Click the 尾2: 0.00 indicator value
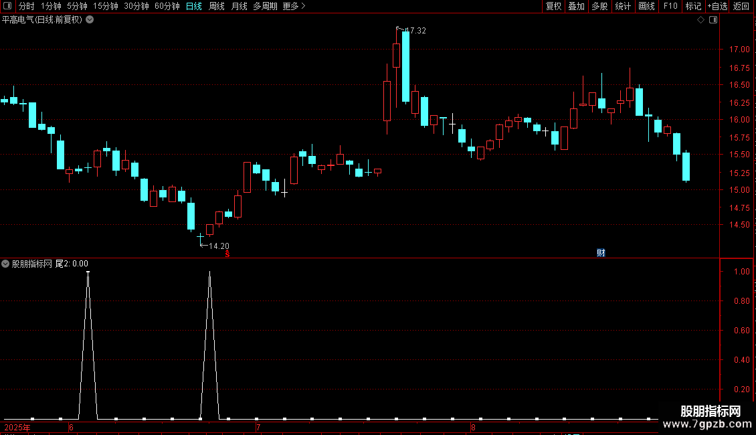This screenshot has height=435, width=756. coord(72,264)
